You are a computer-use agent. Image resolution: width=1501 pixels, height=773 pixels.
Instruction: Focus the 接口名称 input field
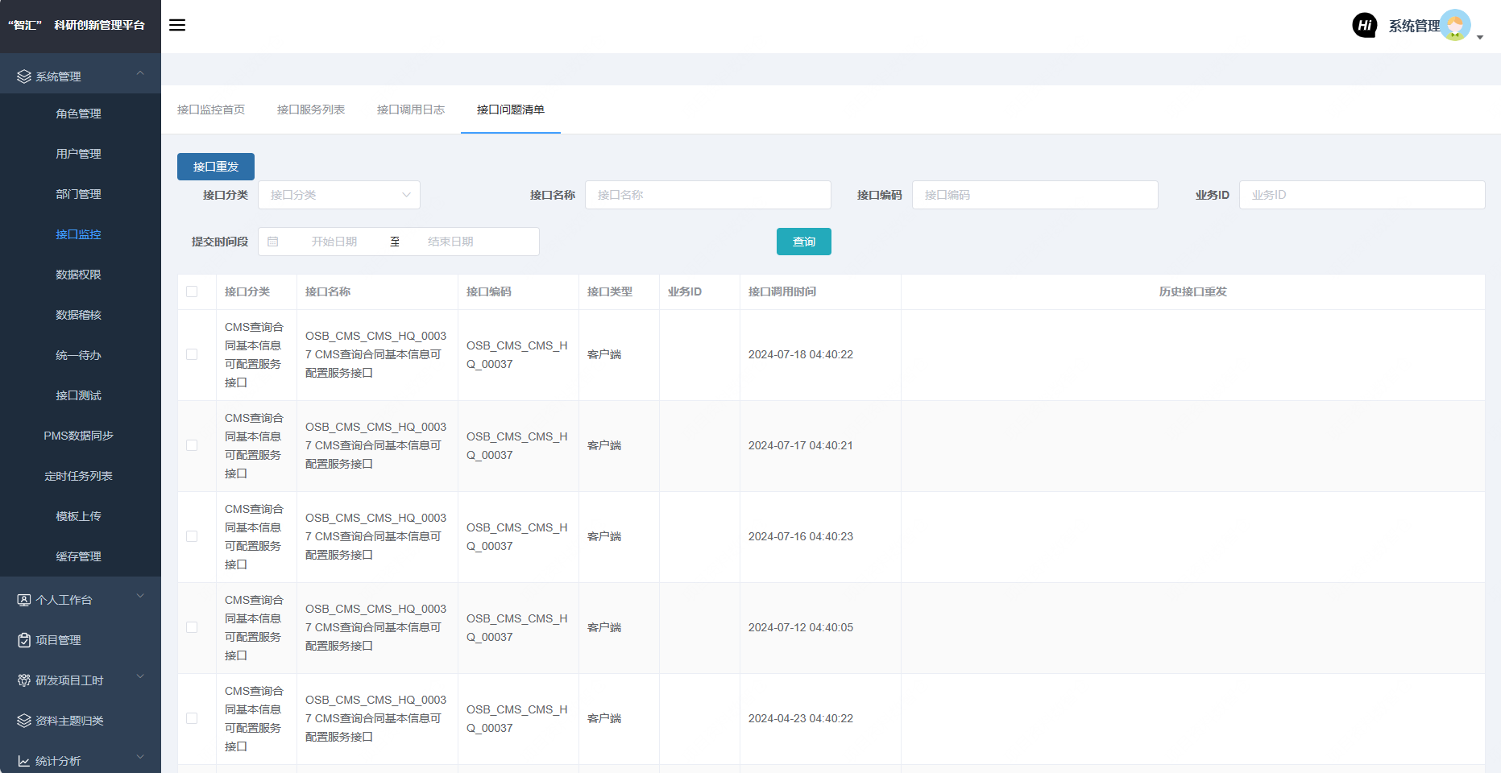click(x=707, y=195)
